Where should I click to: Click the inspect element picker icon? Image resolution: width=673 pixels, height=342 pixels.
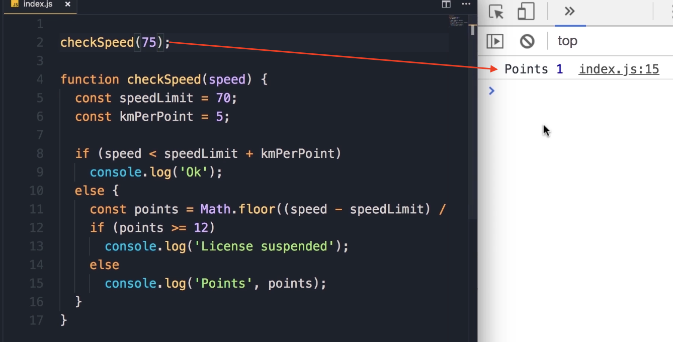[496, 12]
